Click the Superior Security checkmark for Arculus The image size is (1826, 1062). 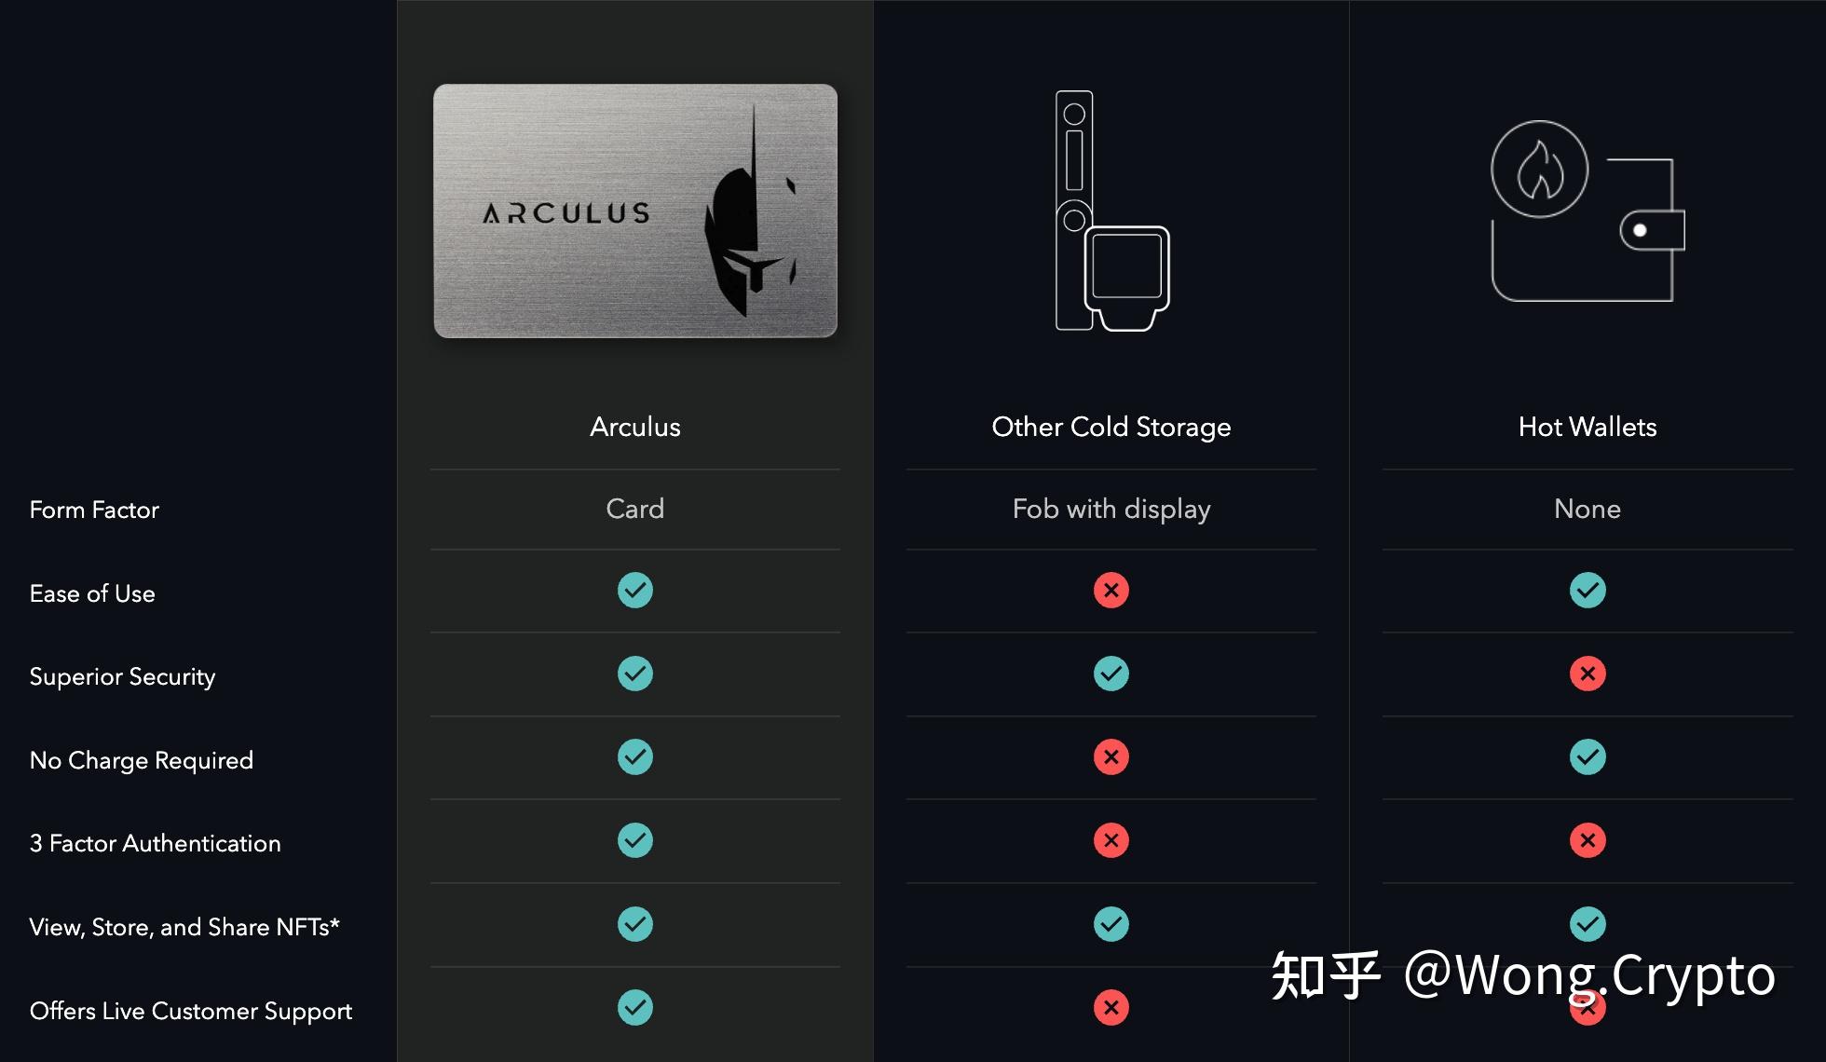coord(634,673)
